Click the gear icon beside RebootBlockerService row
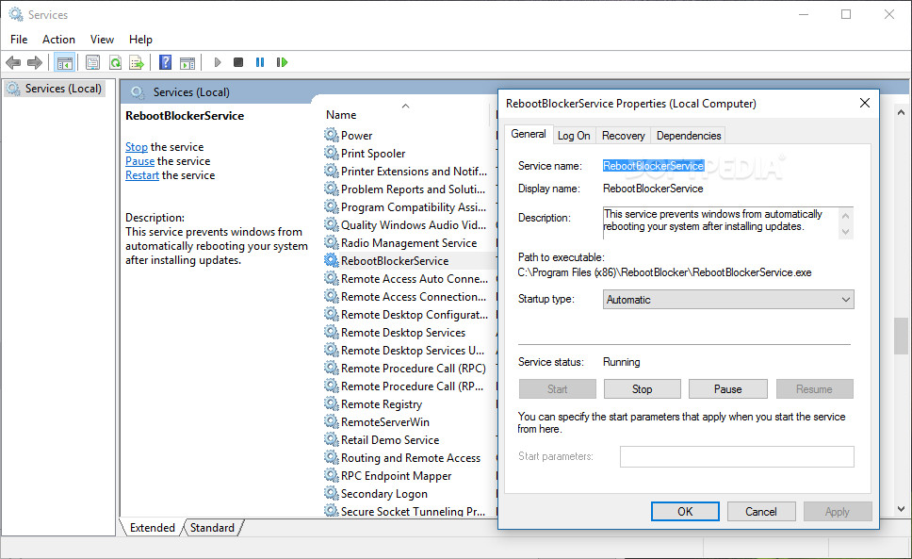 pyautogui.click(x=332, y=260)
